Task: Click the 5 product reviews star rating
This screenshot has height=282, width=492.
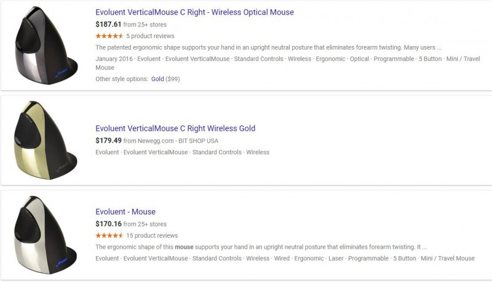Action: 109,36
